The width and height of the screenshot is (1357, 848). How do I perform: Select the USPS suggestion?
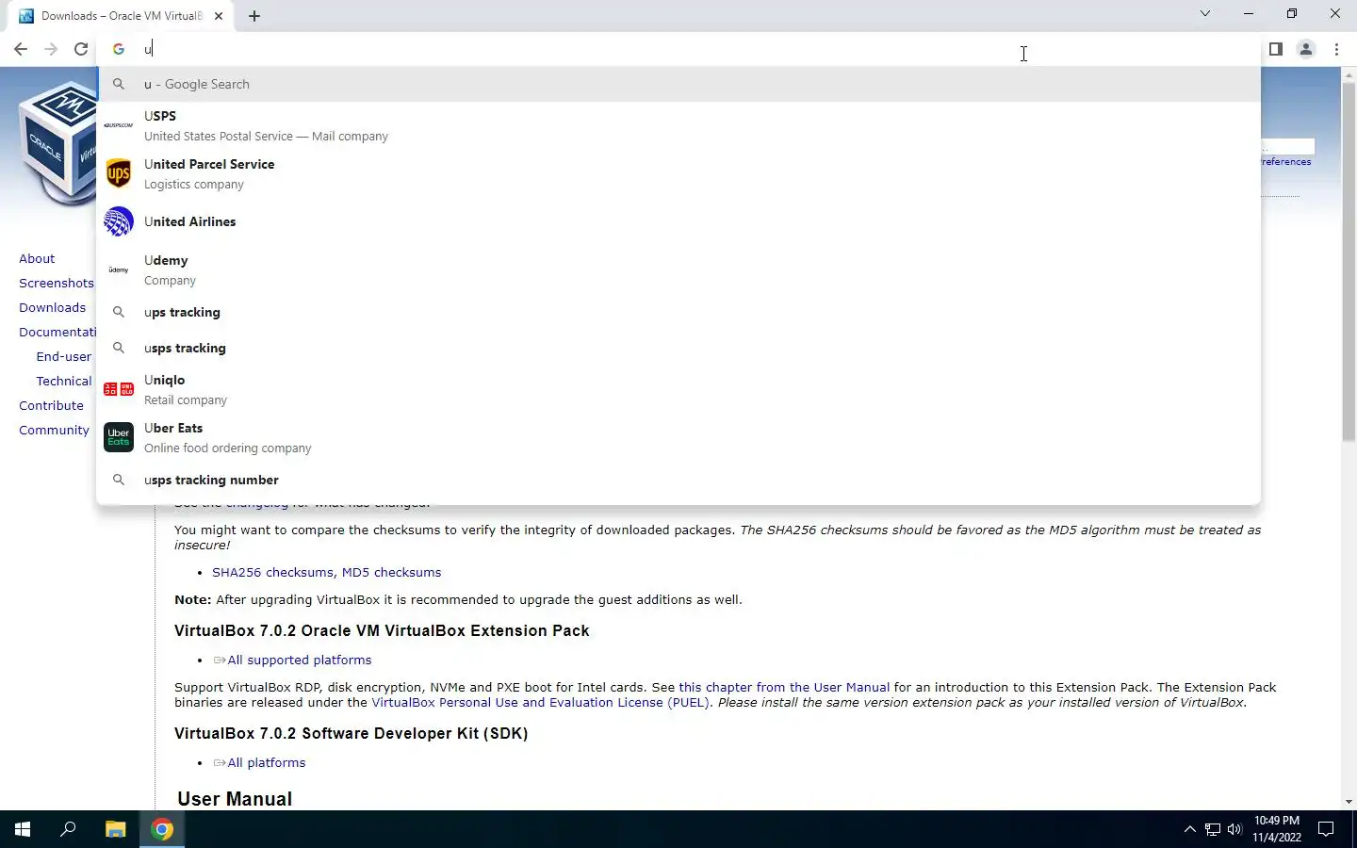point(678,125)
